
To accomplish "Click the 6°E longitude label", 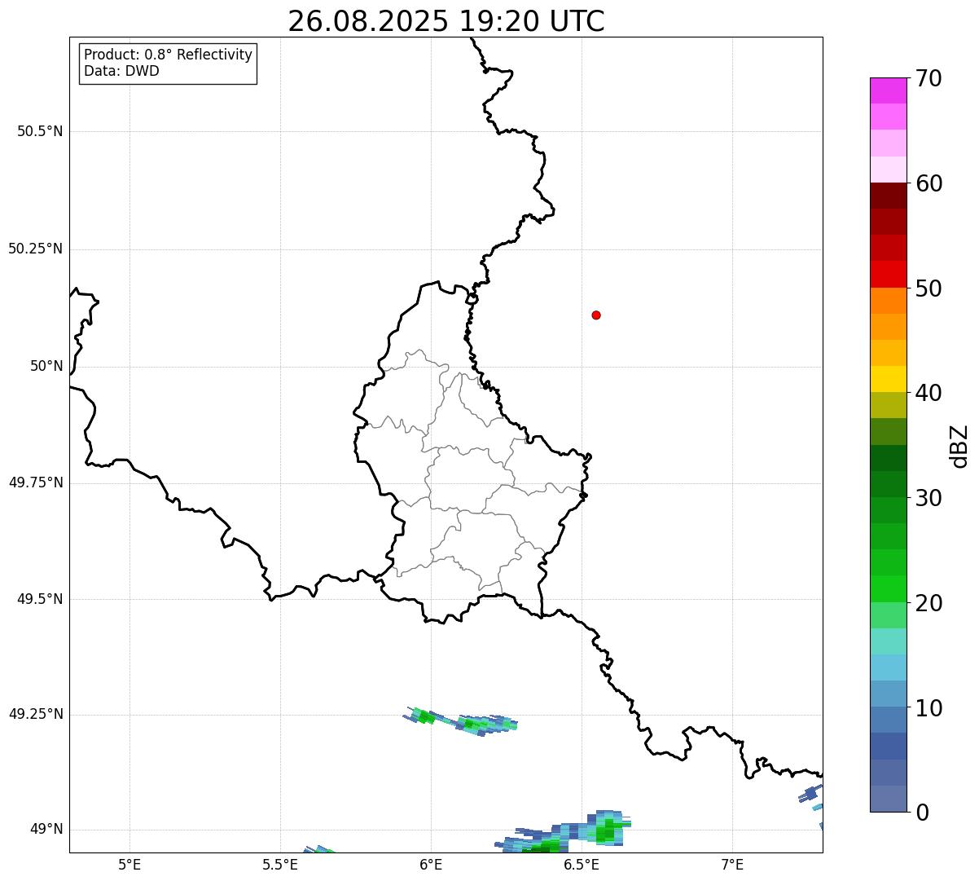I will click(431, 864).
